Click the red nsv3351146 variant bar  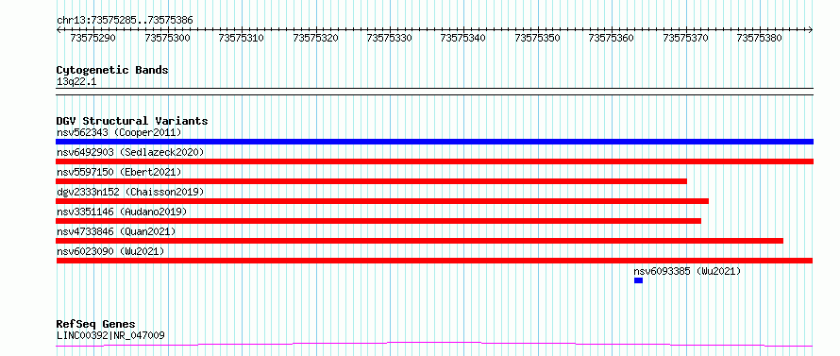[378, 221]
